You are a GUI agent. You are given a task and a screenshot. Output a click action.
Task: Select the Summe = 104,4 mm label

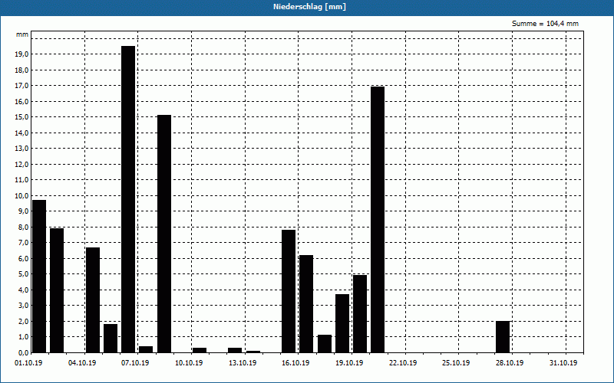pos(545,24)
